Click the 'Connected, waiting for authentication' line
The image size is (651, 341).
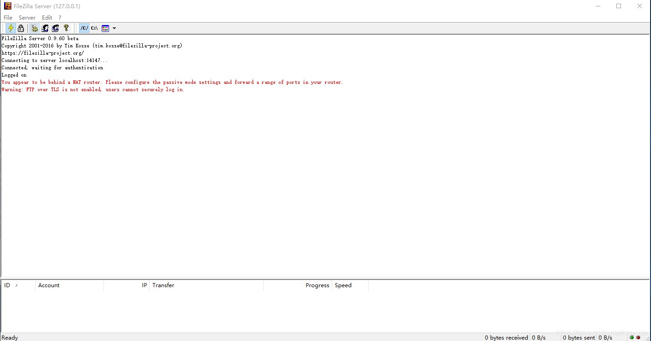pos(52,67)
